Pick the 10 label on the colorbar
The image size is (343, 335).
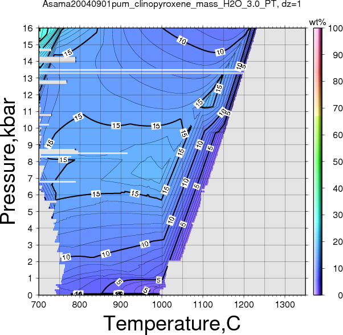(x=337, y=268)
